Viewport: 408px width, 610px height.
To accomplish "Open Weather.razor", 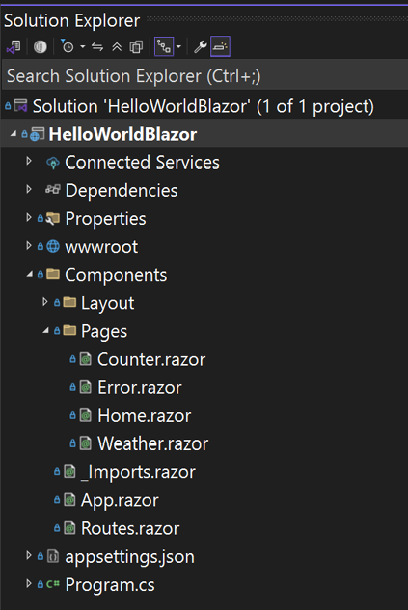I will [152, 443].
